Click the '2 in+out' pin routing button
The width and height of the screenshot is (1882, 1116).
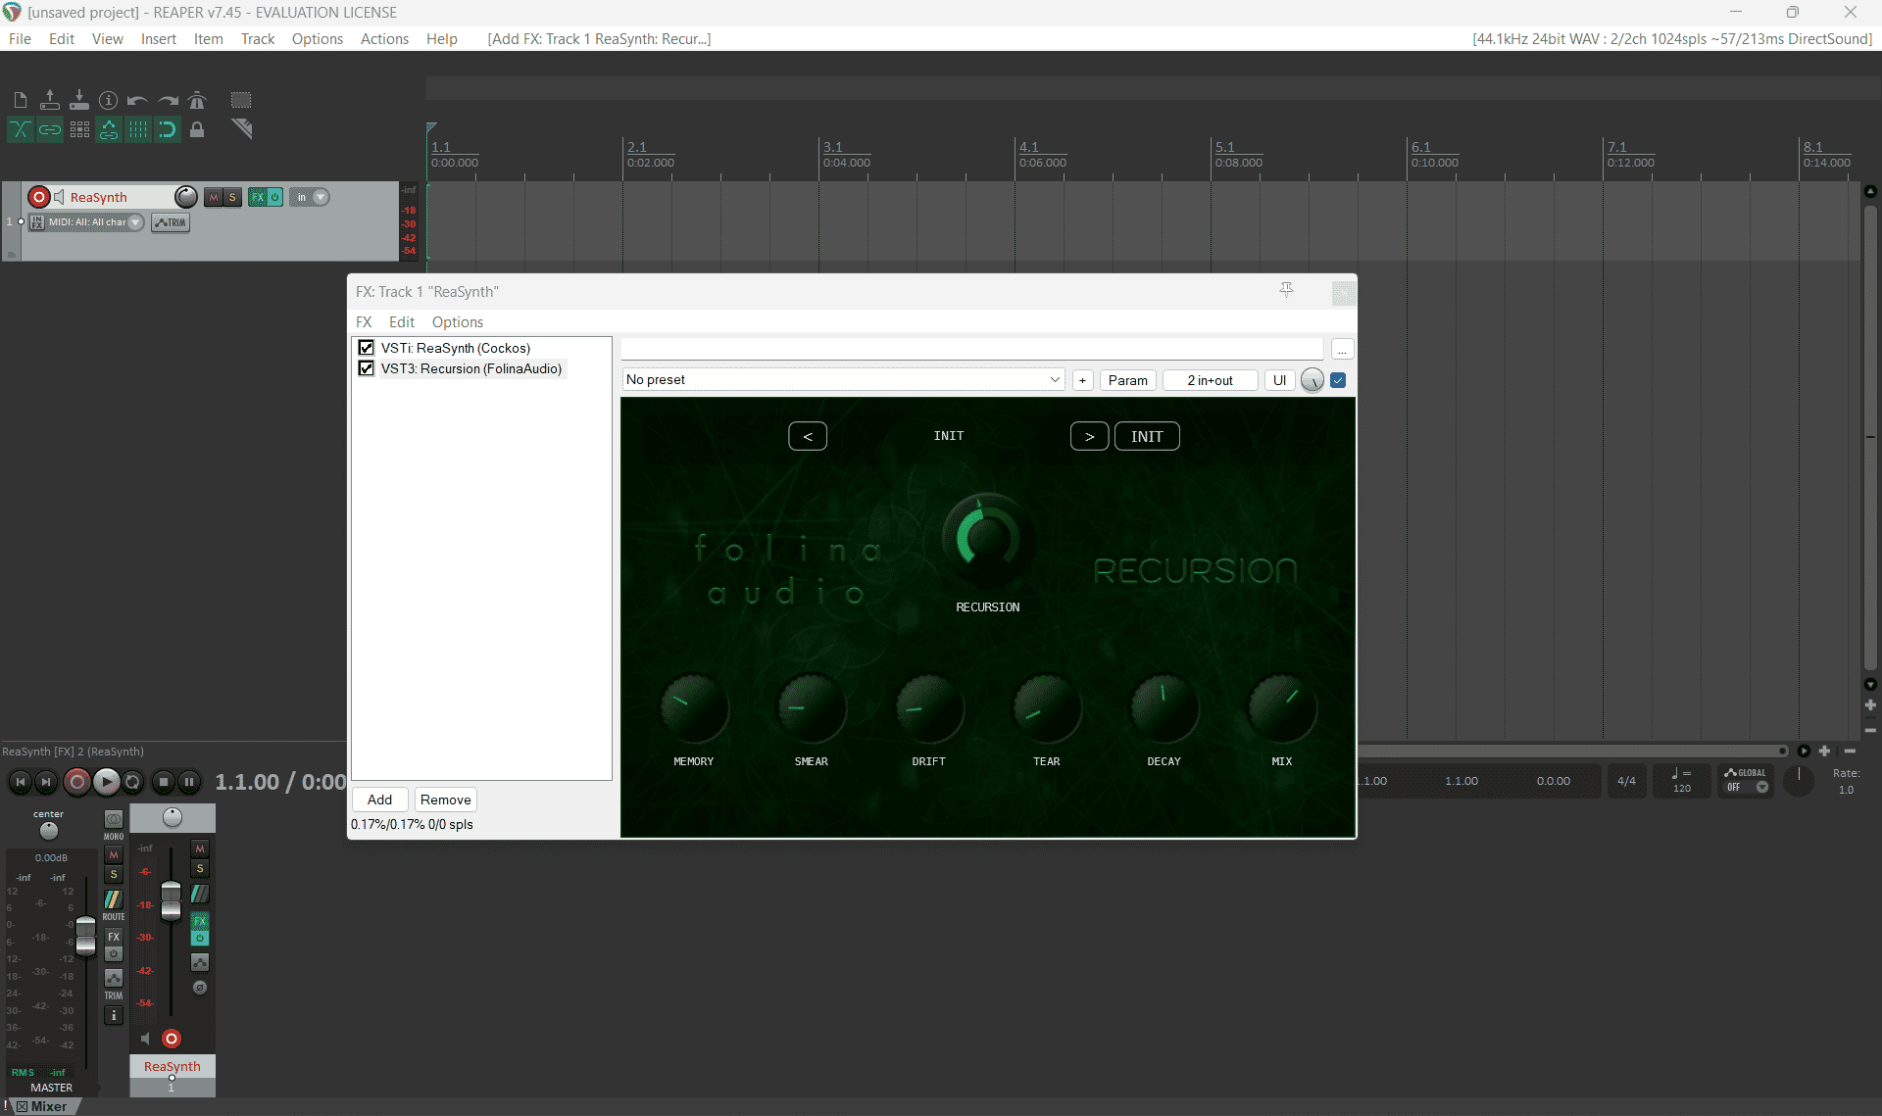pos(1210,380)
